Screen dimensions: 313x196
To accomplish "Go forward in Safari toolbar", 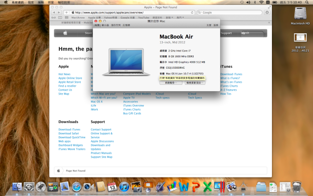I will click(x=59, y=12).
